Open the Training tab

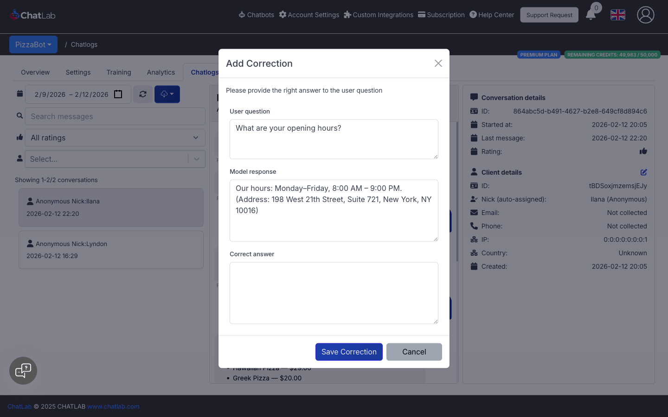pyautogui.click(x=119, y=72)
